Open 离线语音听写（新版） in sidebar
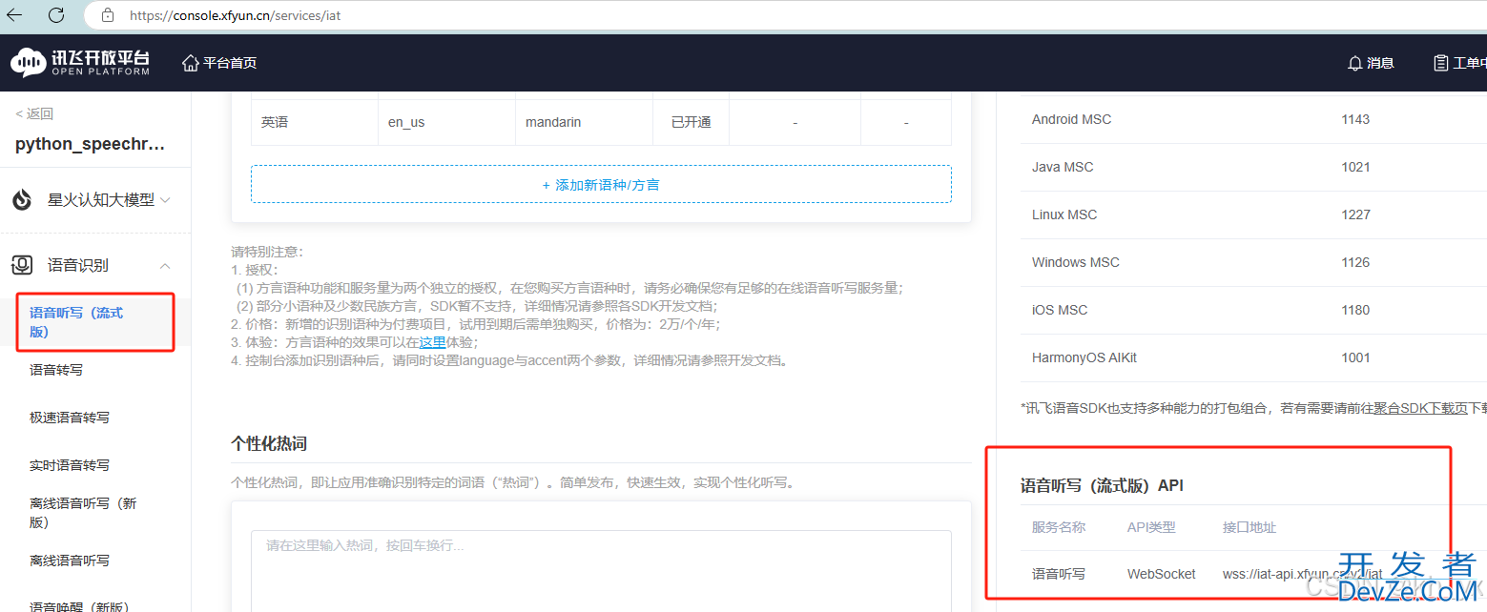1487x612 pixels. [x=83, y=513]
